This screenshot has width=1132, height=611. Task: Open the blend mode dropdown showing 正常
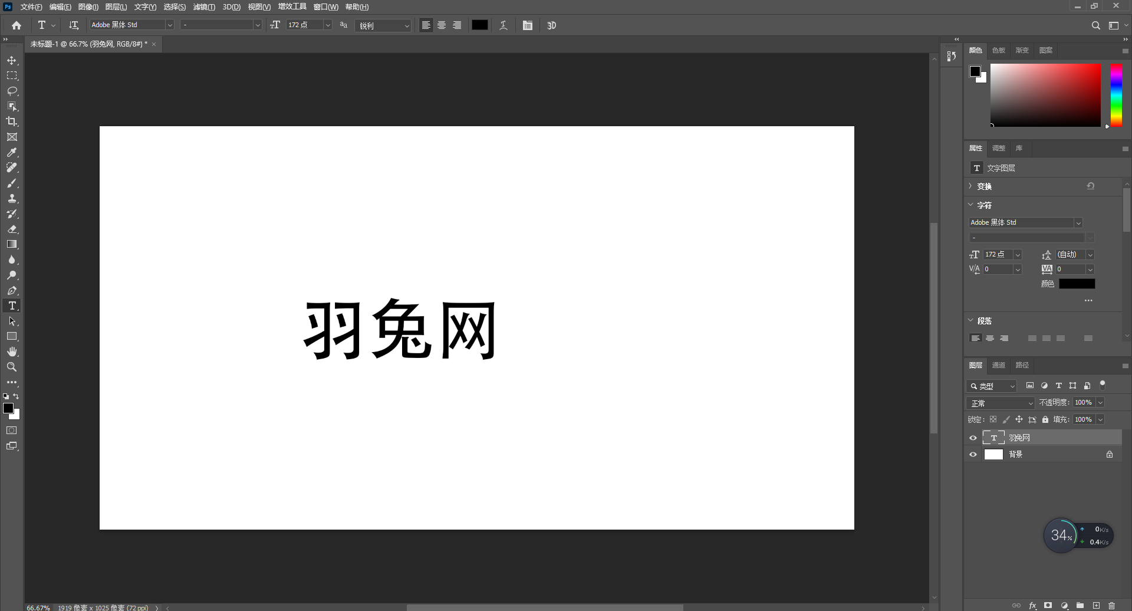click(x=1000, y=403)
